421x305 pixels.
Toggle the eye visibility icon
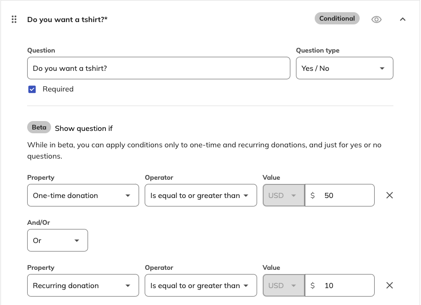(376, 19)
